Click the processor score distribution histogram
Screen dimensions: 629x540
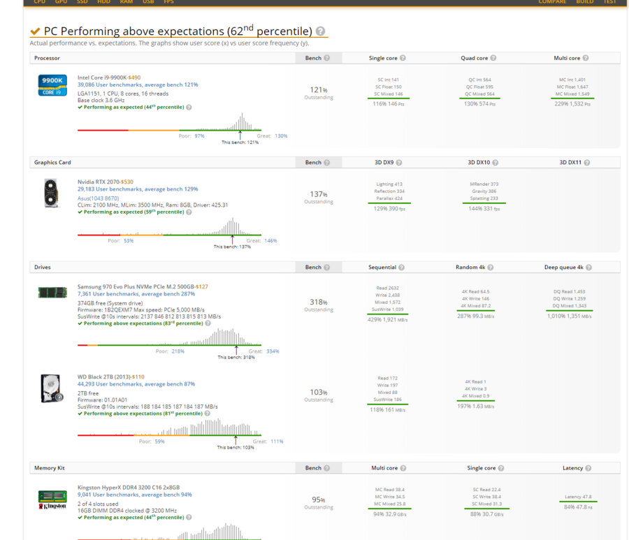[169, 122]
